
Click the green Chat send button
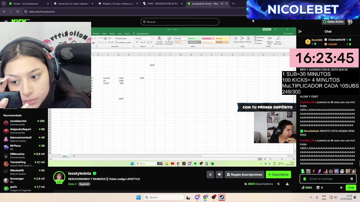(351, 188)
